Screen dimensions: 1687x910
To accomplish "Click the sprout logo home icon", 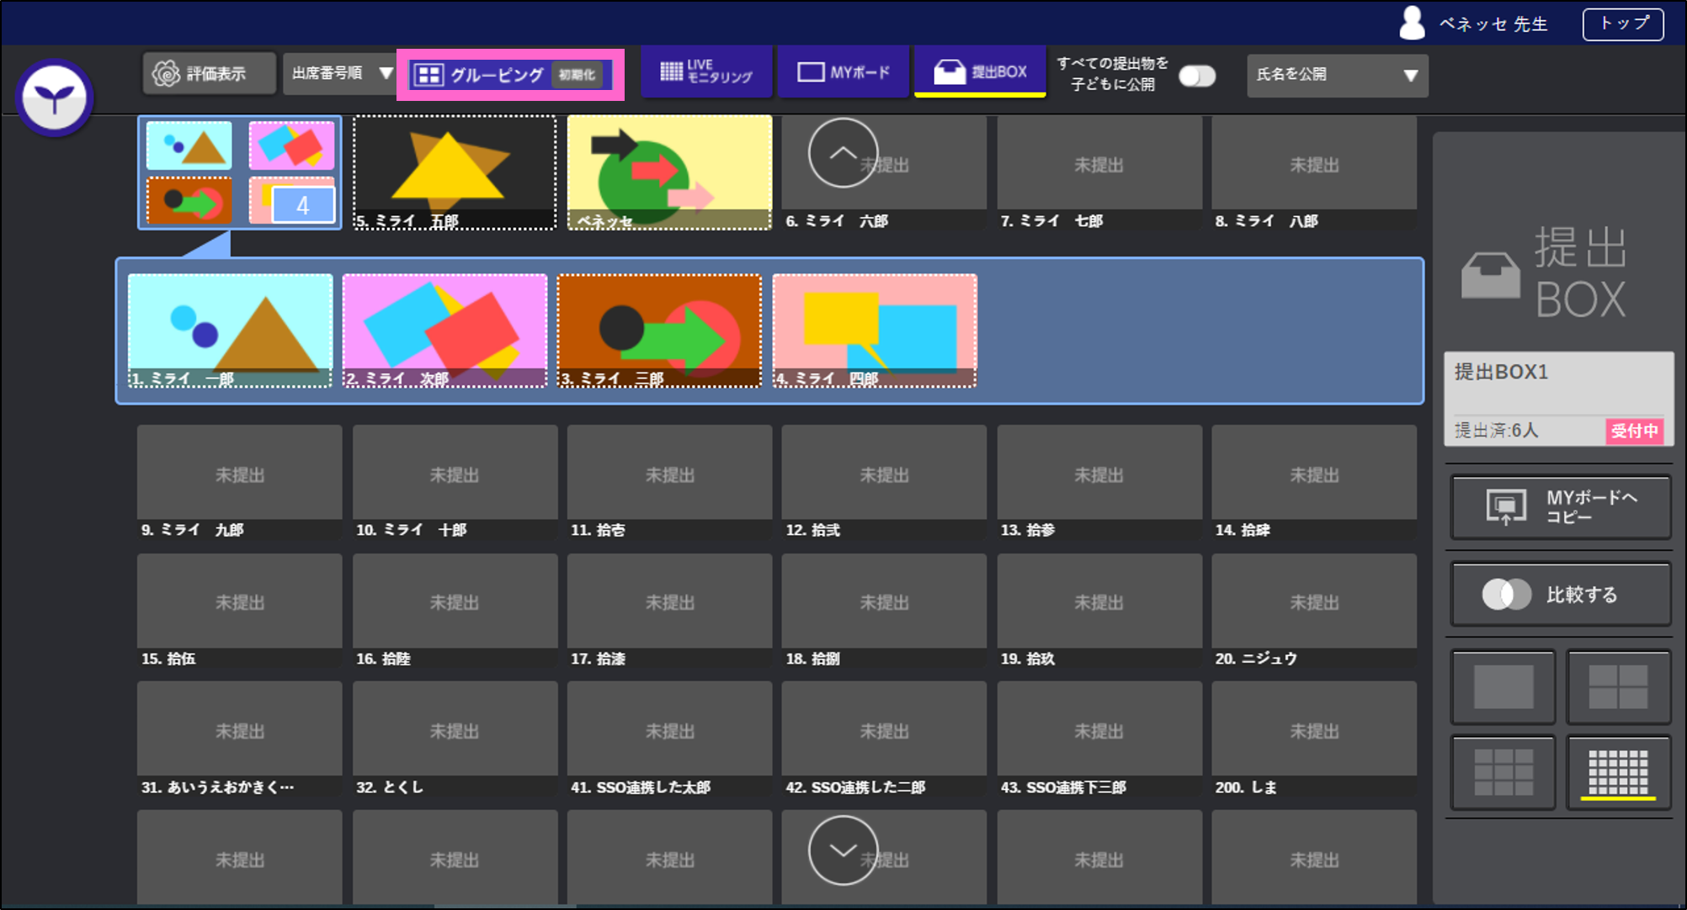I will point(55,98).
